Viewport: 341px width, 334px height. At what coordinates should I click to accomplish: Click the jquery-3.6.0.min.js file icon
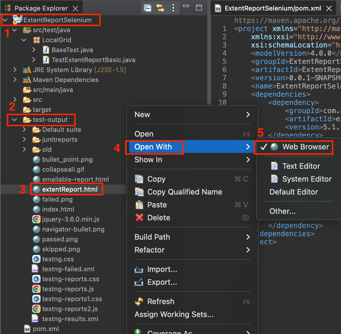(36, 219)
